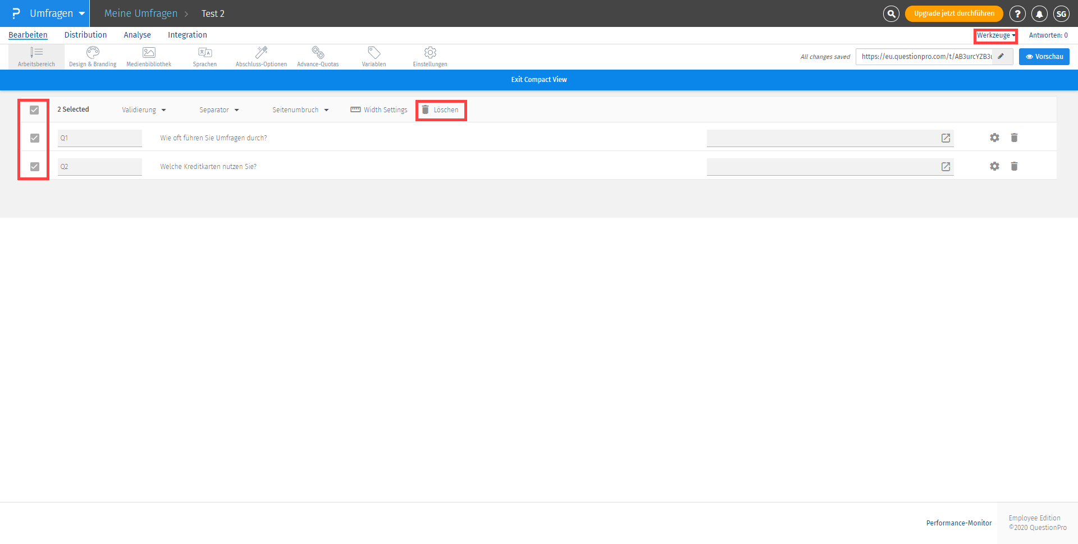
Task: Click the Vorschau preview button
Action: (1044, 57)
